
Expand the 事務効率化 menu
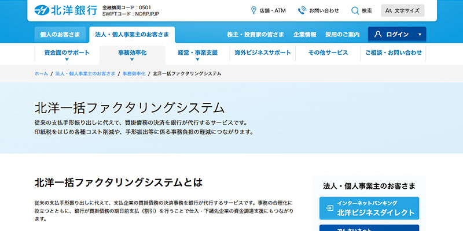point(133,55)
